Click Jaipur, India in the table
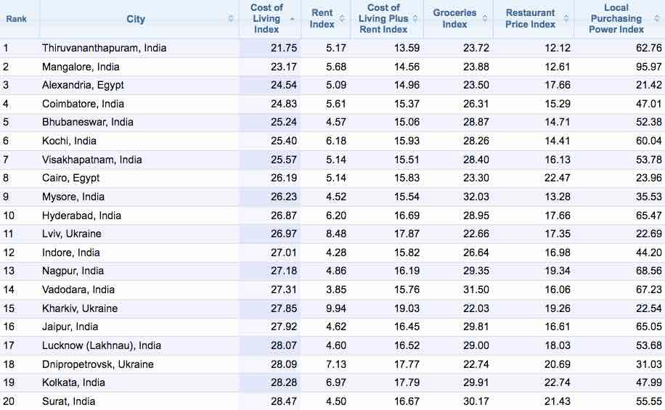The height and width of the screenshot is (410, 665). click(x=70, y=327)
